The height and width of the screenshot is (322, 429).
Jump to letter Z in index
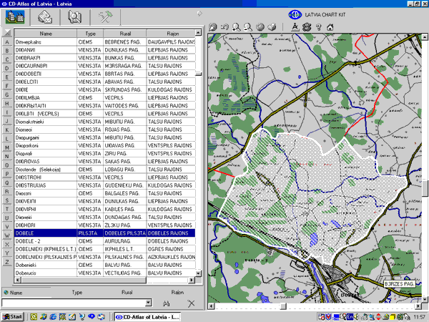pos(7,262)
